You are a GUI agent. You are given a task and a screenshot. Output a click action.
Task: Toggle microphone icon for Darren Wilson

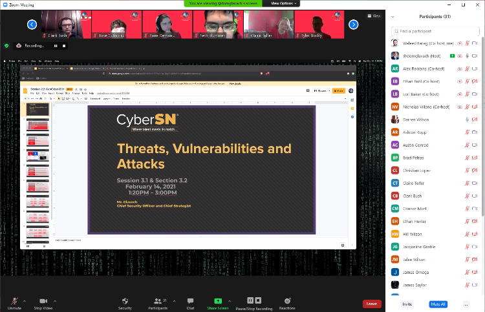[x=467, y=120]
